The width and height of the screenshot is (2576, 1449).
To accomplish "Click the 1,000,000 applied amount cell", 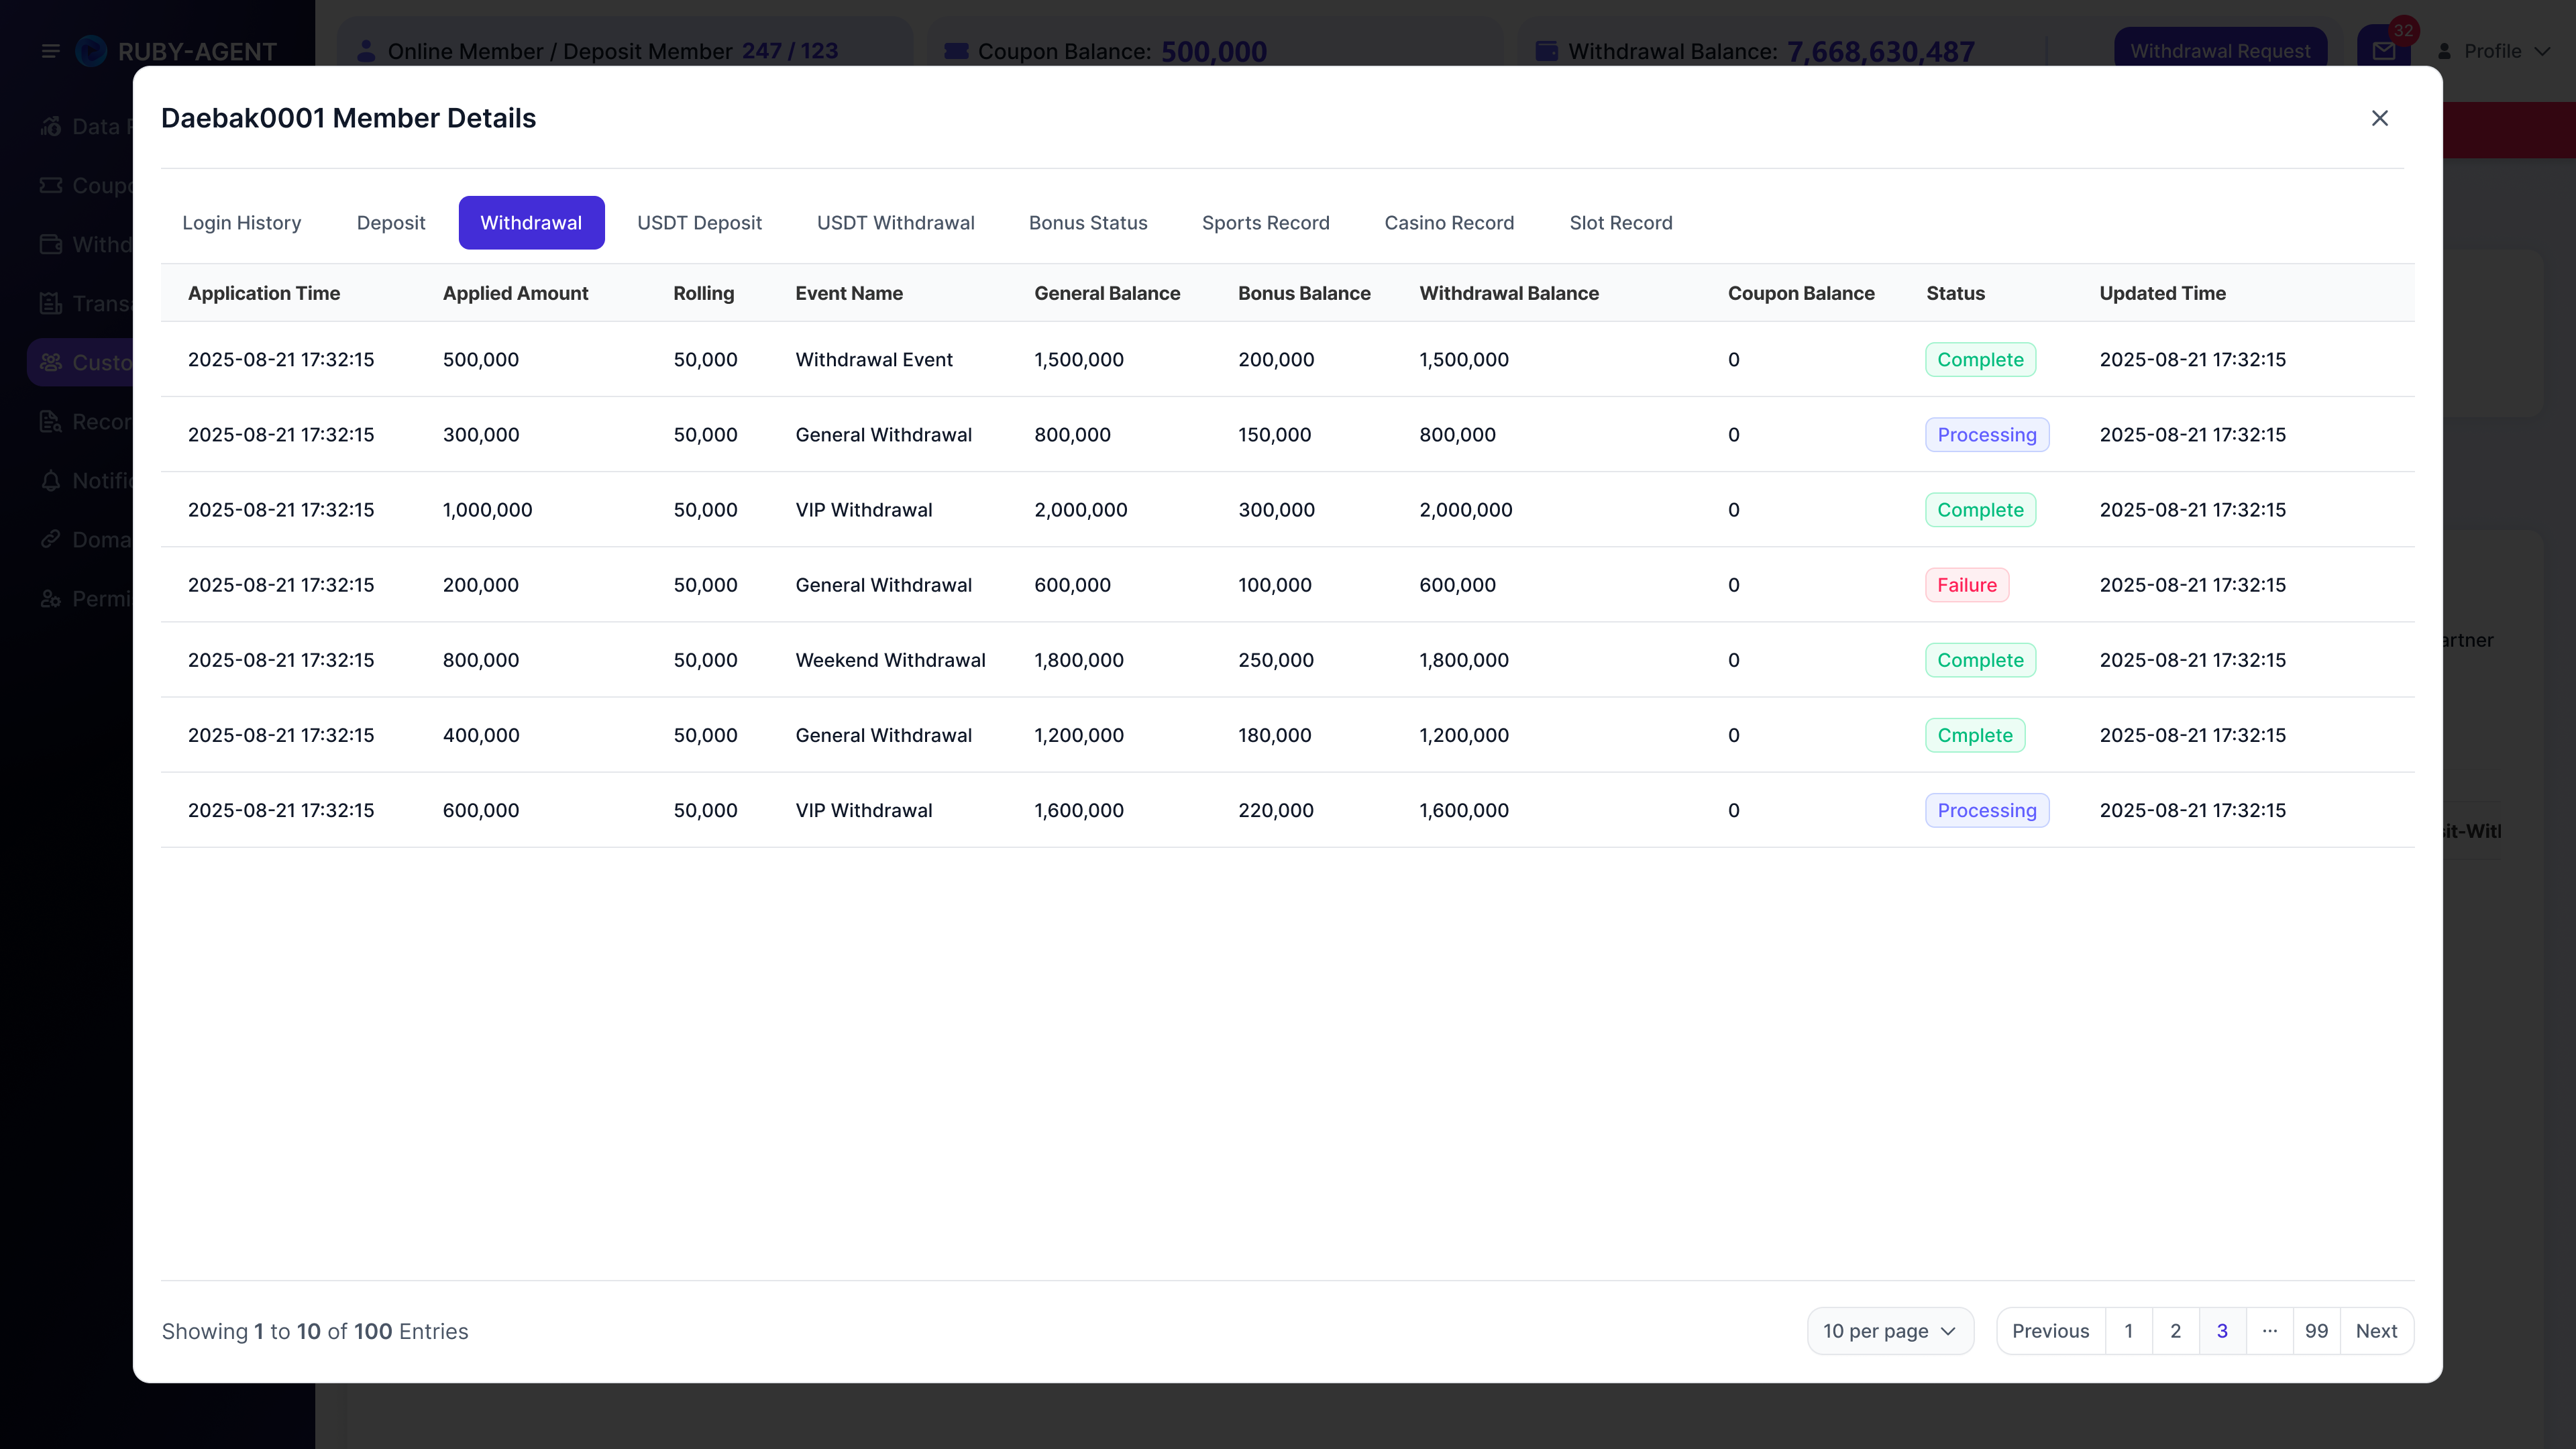I will pos(487,510).
